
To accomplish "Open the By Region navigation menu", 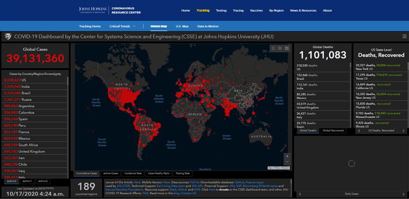I will [x=276, y=10].
